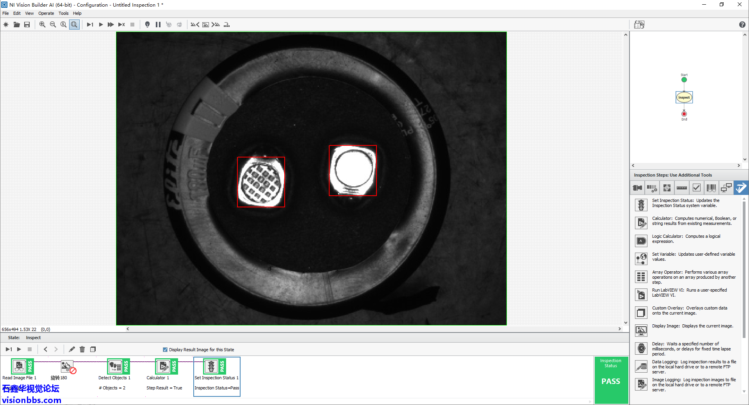Select the Measure Features ruler tab

click(x=681, y=188)
